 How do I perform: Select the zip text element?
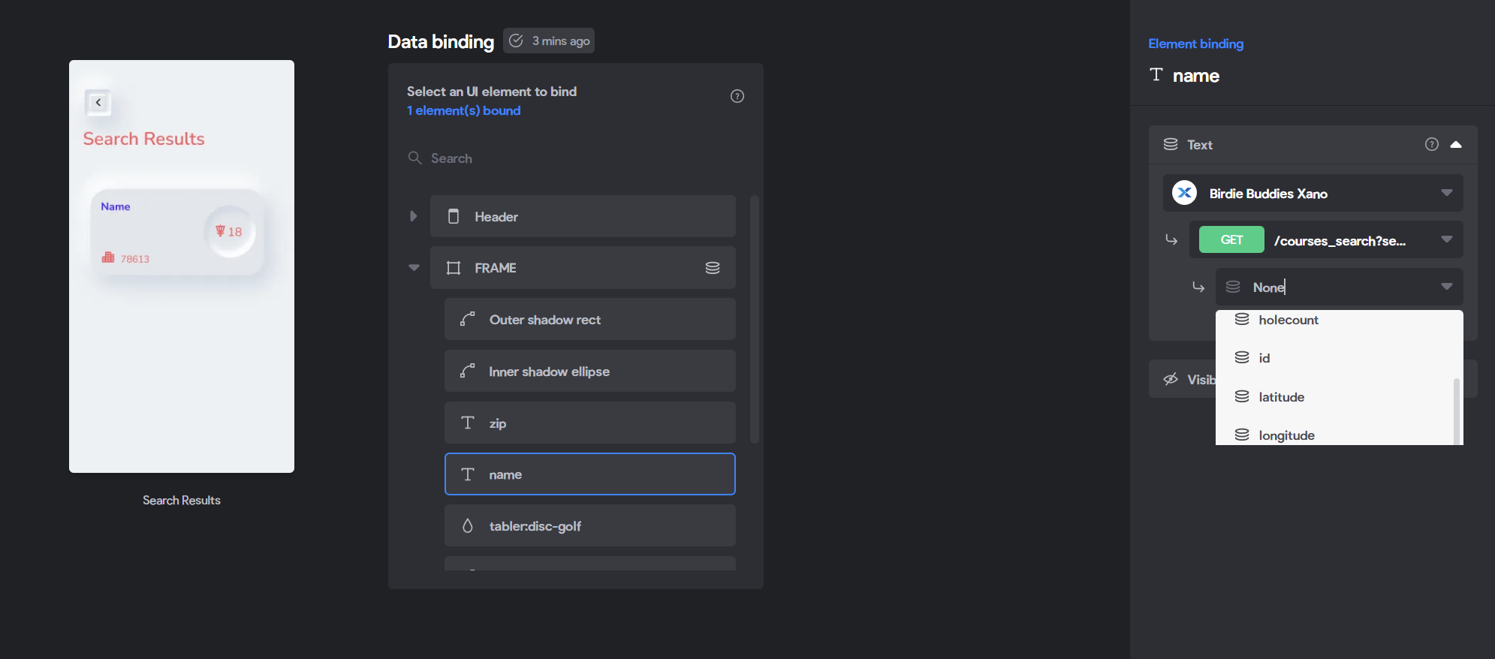pyautogui.click(x=590, y=423)
